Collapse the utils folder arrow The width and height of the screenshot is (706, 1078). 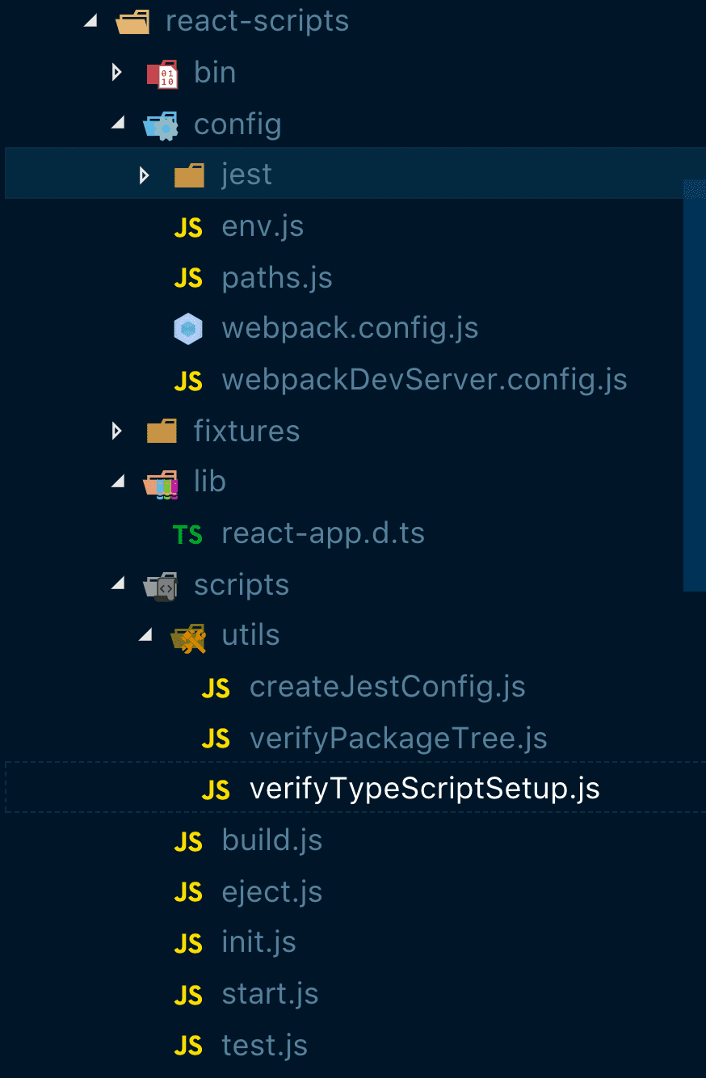click(145, 636)
